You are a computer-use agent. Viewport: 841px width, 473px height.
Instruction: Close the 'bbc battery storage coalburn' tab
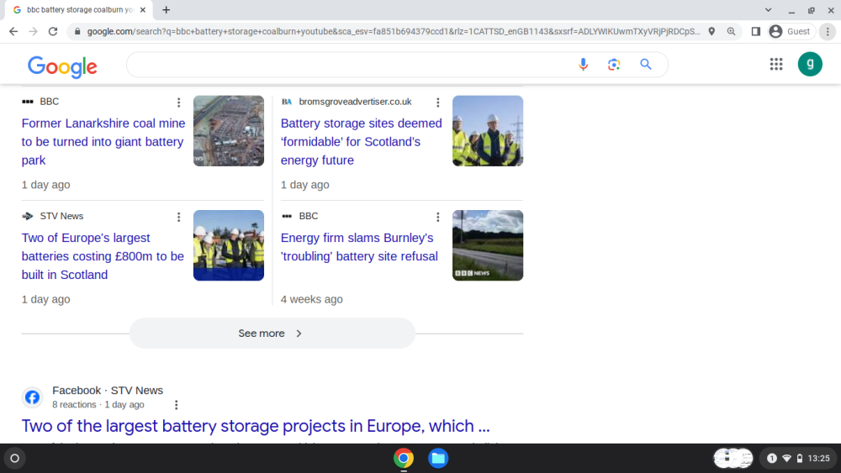tap(143, 9)
